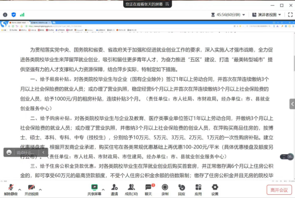Viewport: 295px width, 198px height.
Task: Select the first tab in shared browser
Action: [19, 23]
